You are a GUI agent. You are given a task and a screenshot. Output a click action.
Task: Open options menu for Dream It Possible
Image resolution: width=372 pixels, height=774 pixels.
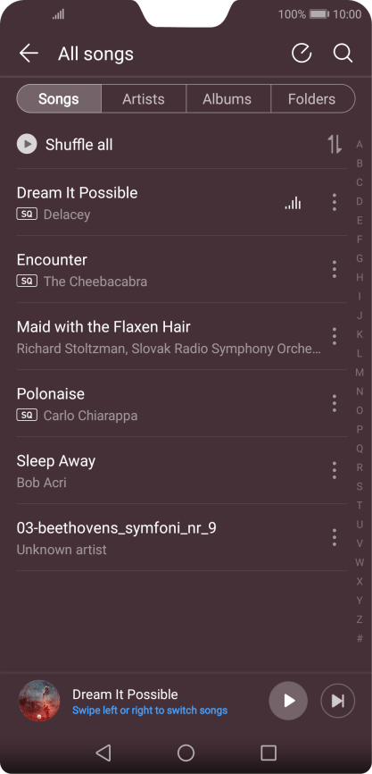click(335, 202)
